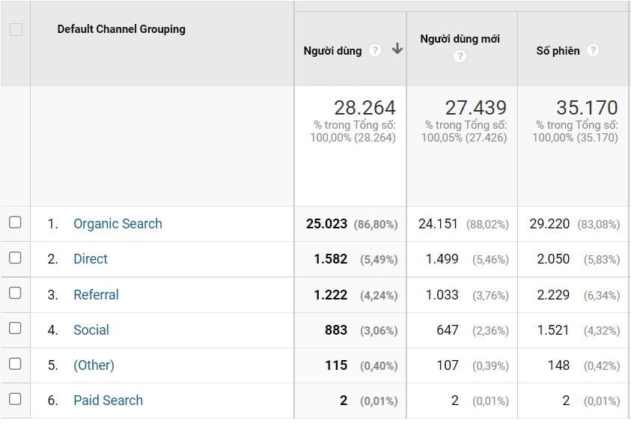Screen dimensions: 631x423
Task: Click the (Other) channel link
Action: click(94, 365)
